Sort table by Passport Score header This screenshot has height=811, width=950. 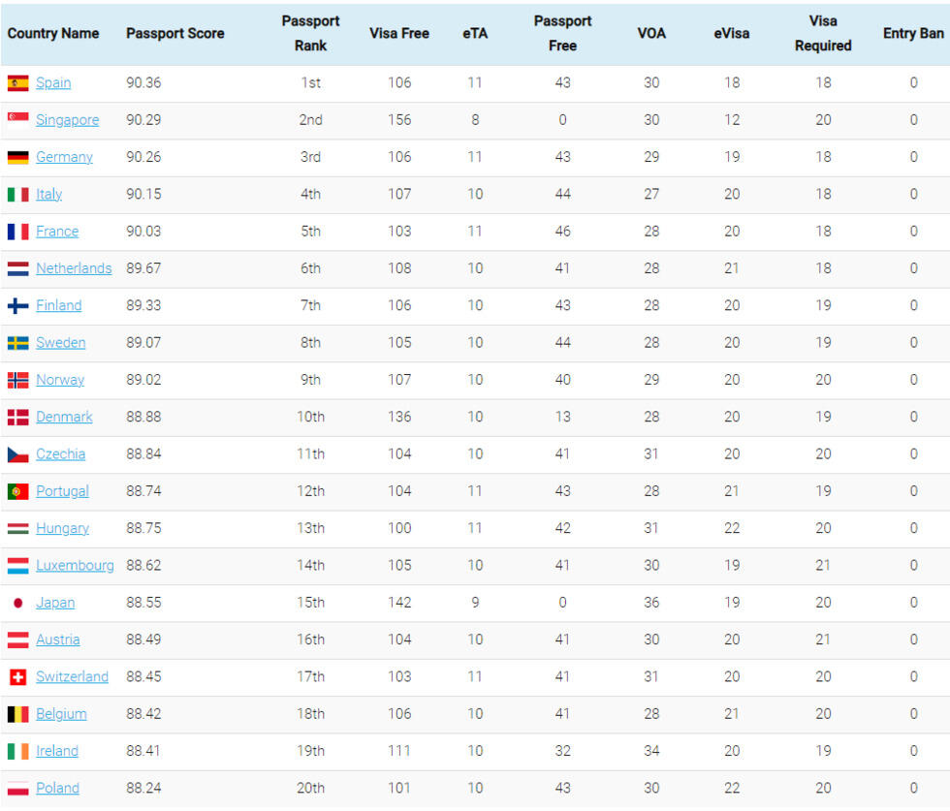click(x=174, y=33)
